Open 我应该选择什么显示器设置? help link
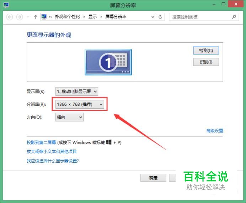Image resolution: width=246 pixels, height=203 pixels. click(53, 161)
